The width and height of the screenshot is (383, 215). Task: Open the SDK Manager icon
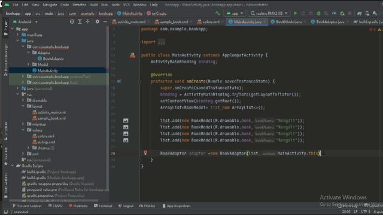tap(375, 13)
